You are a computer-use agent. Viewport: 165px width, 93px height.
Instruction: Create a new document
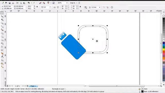tap(3, 3)
